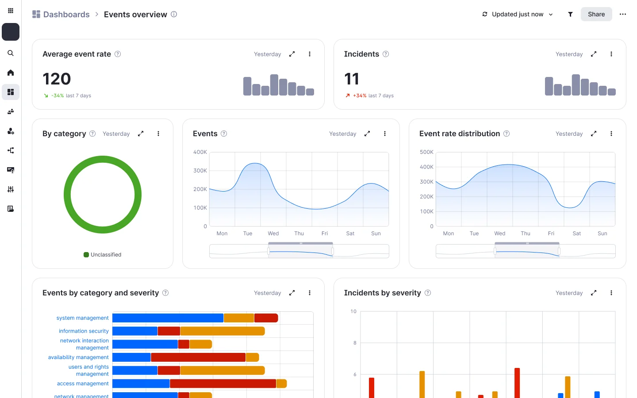Click Yesterday label in Incidents card

(569, 54)
